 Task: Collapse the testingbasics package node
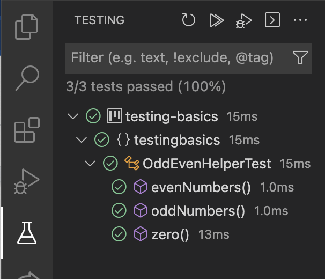point(82,140)
